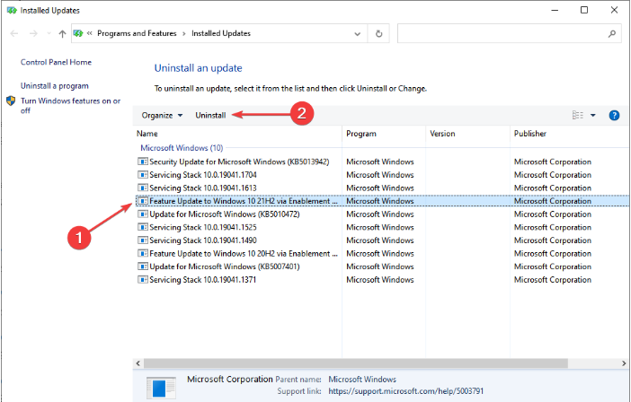Open Uninstall a program link
Viewport: 631px width, 402px height.
[54, 86]
